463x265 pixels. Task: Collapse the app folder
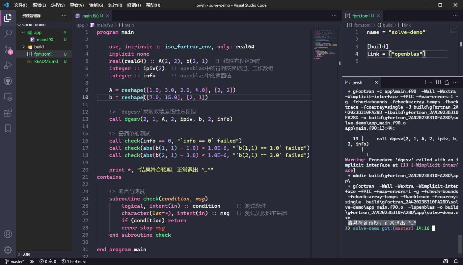click(x=23, y=33)
